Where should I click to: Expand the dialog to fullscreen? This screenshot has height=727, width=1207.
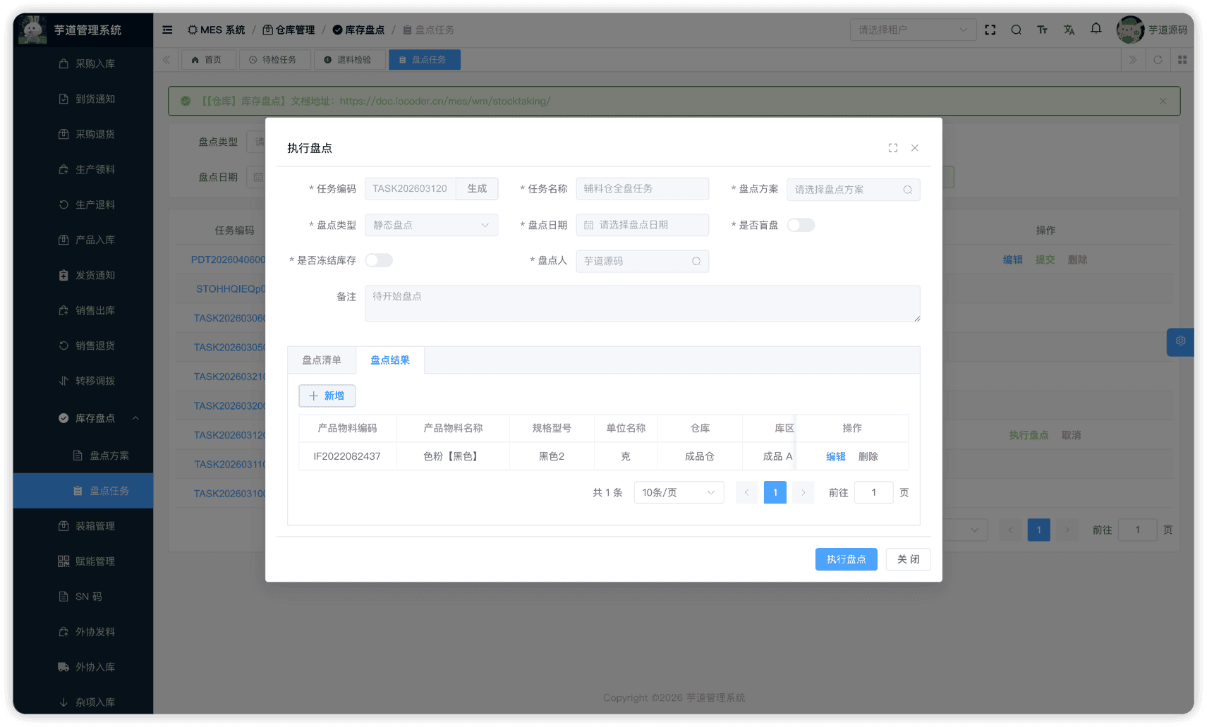pyautogui.click(x=892, y=148)
